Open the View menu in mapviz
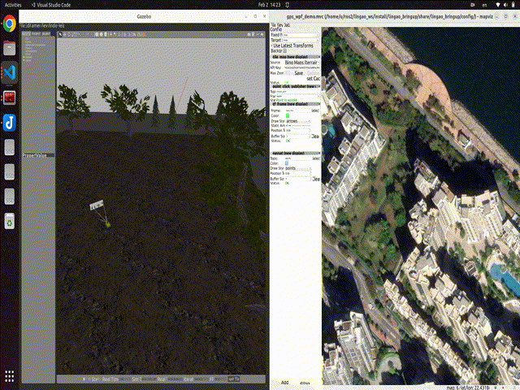Image resolution: width=520 pixels, height=390 pixels. point(279,25)
